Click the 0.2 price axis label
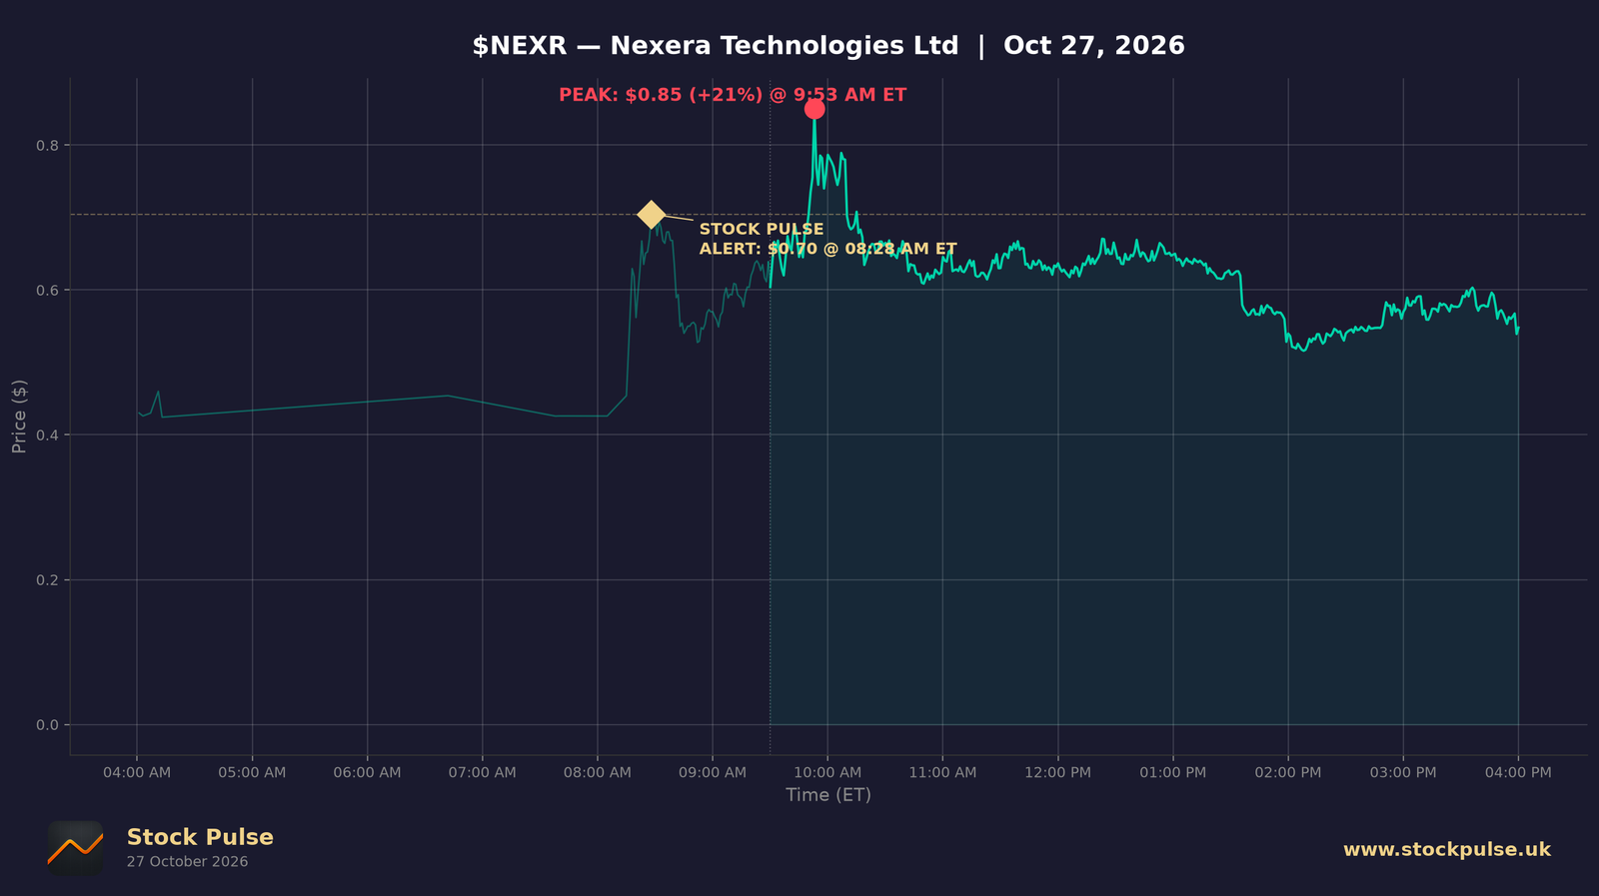 48,579
